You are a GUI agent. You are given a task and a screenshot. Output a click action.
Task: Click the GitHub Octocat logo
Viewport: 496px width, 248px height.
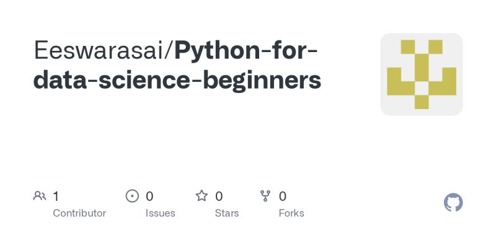click(454, 203)
